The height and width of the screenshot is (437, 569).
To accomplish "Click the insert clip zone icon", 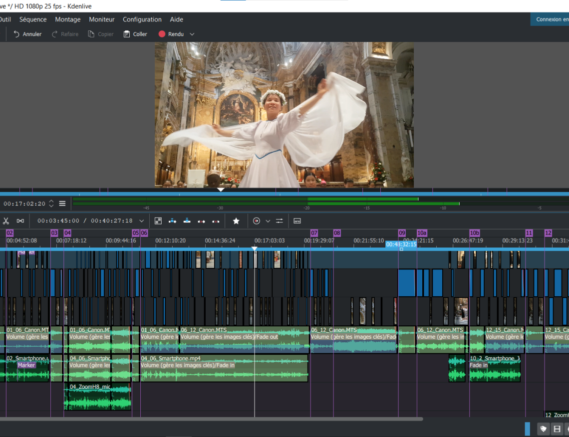I will [172, 221].
